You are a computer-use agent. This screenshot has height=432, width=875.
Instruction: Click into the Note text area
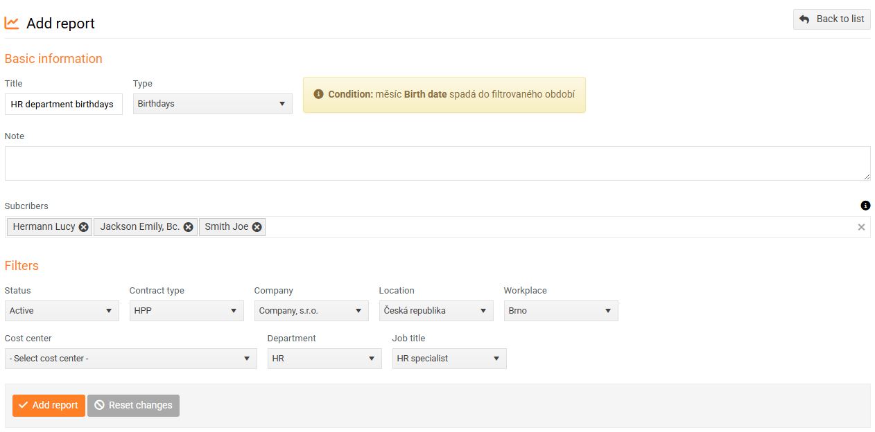tap(437, 163)
